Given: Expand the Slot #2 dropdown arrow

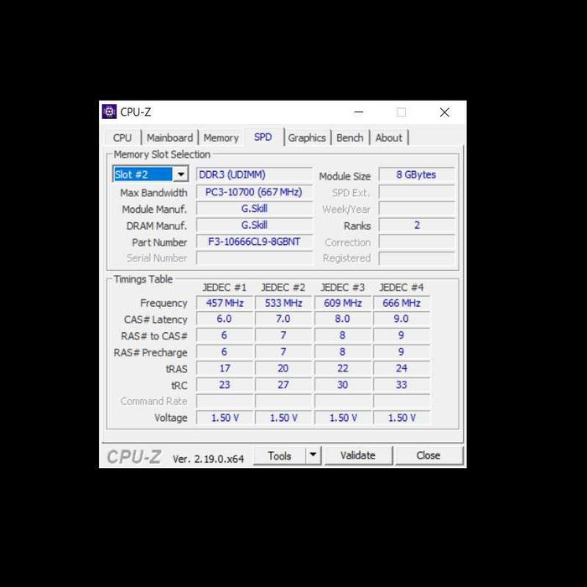Looking at the screenshot, I should tap(181, 174).
